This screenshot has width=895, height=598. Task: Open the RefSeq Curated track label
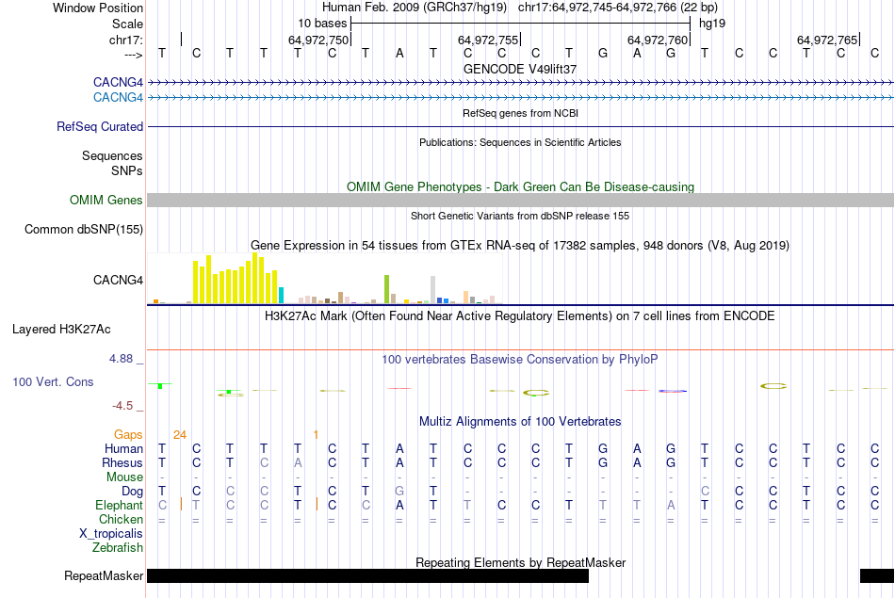point(100,127)
